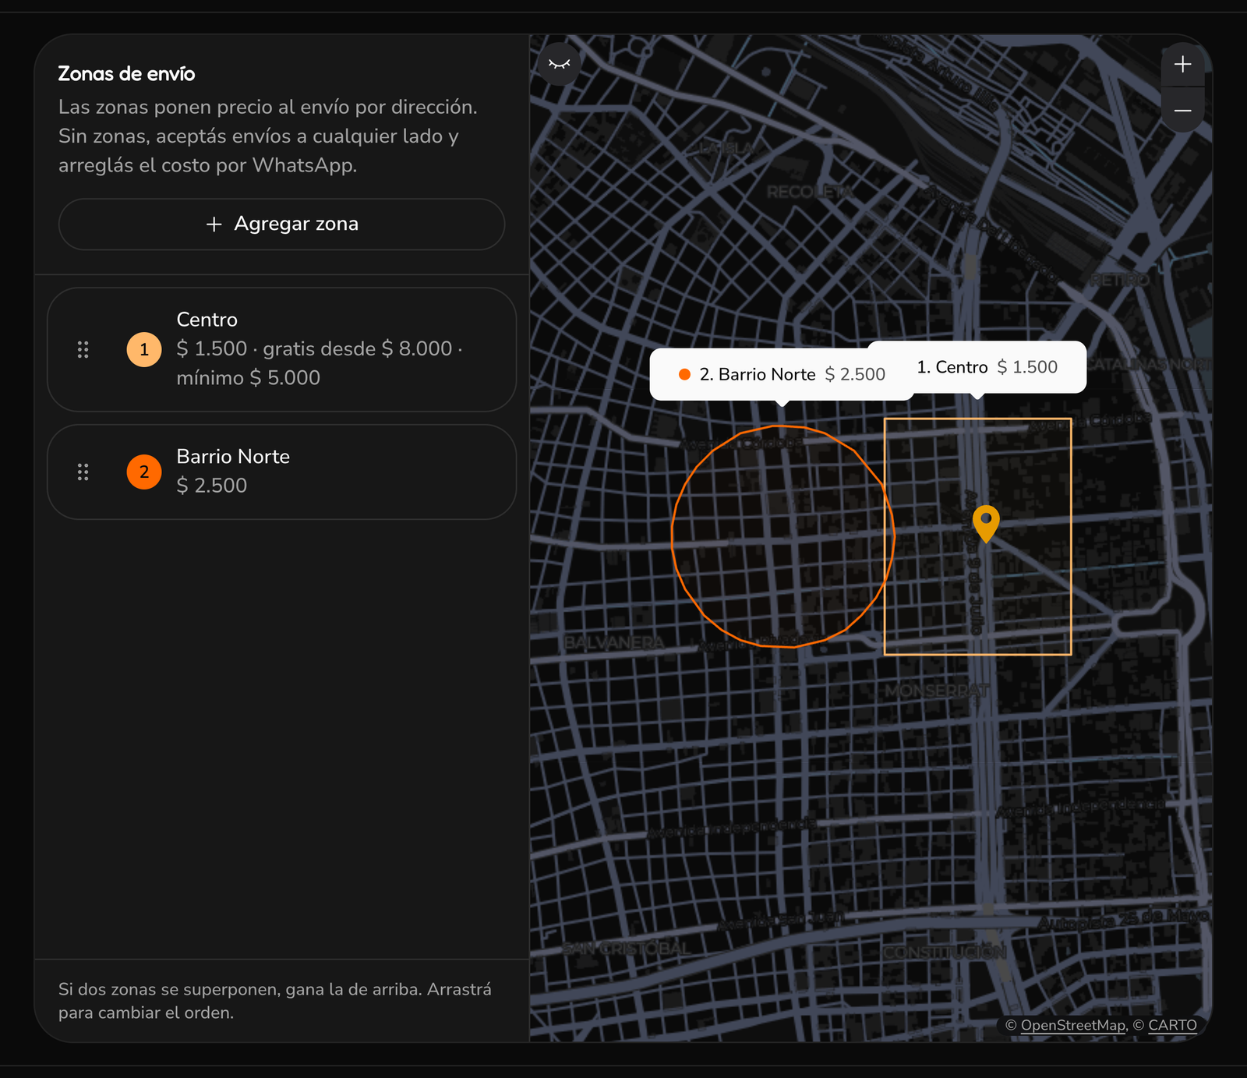Zoom out the map with minus button

pyautogui.click(x=1182, y=110)
